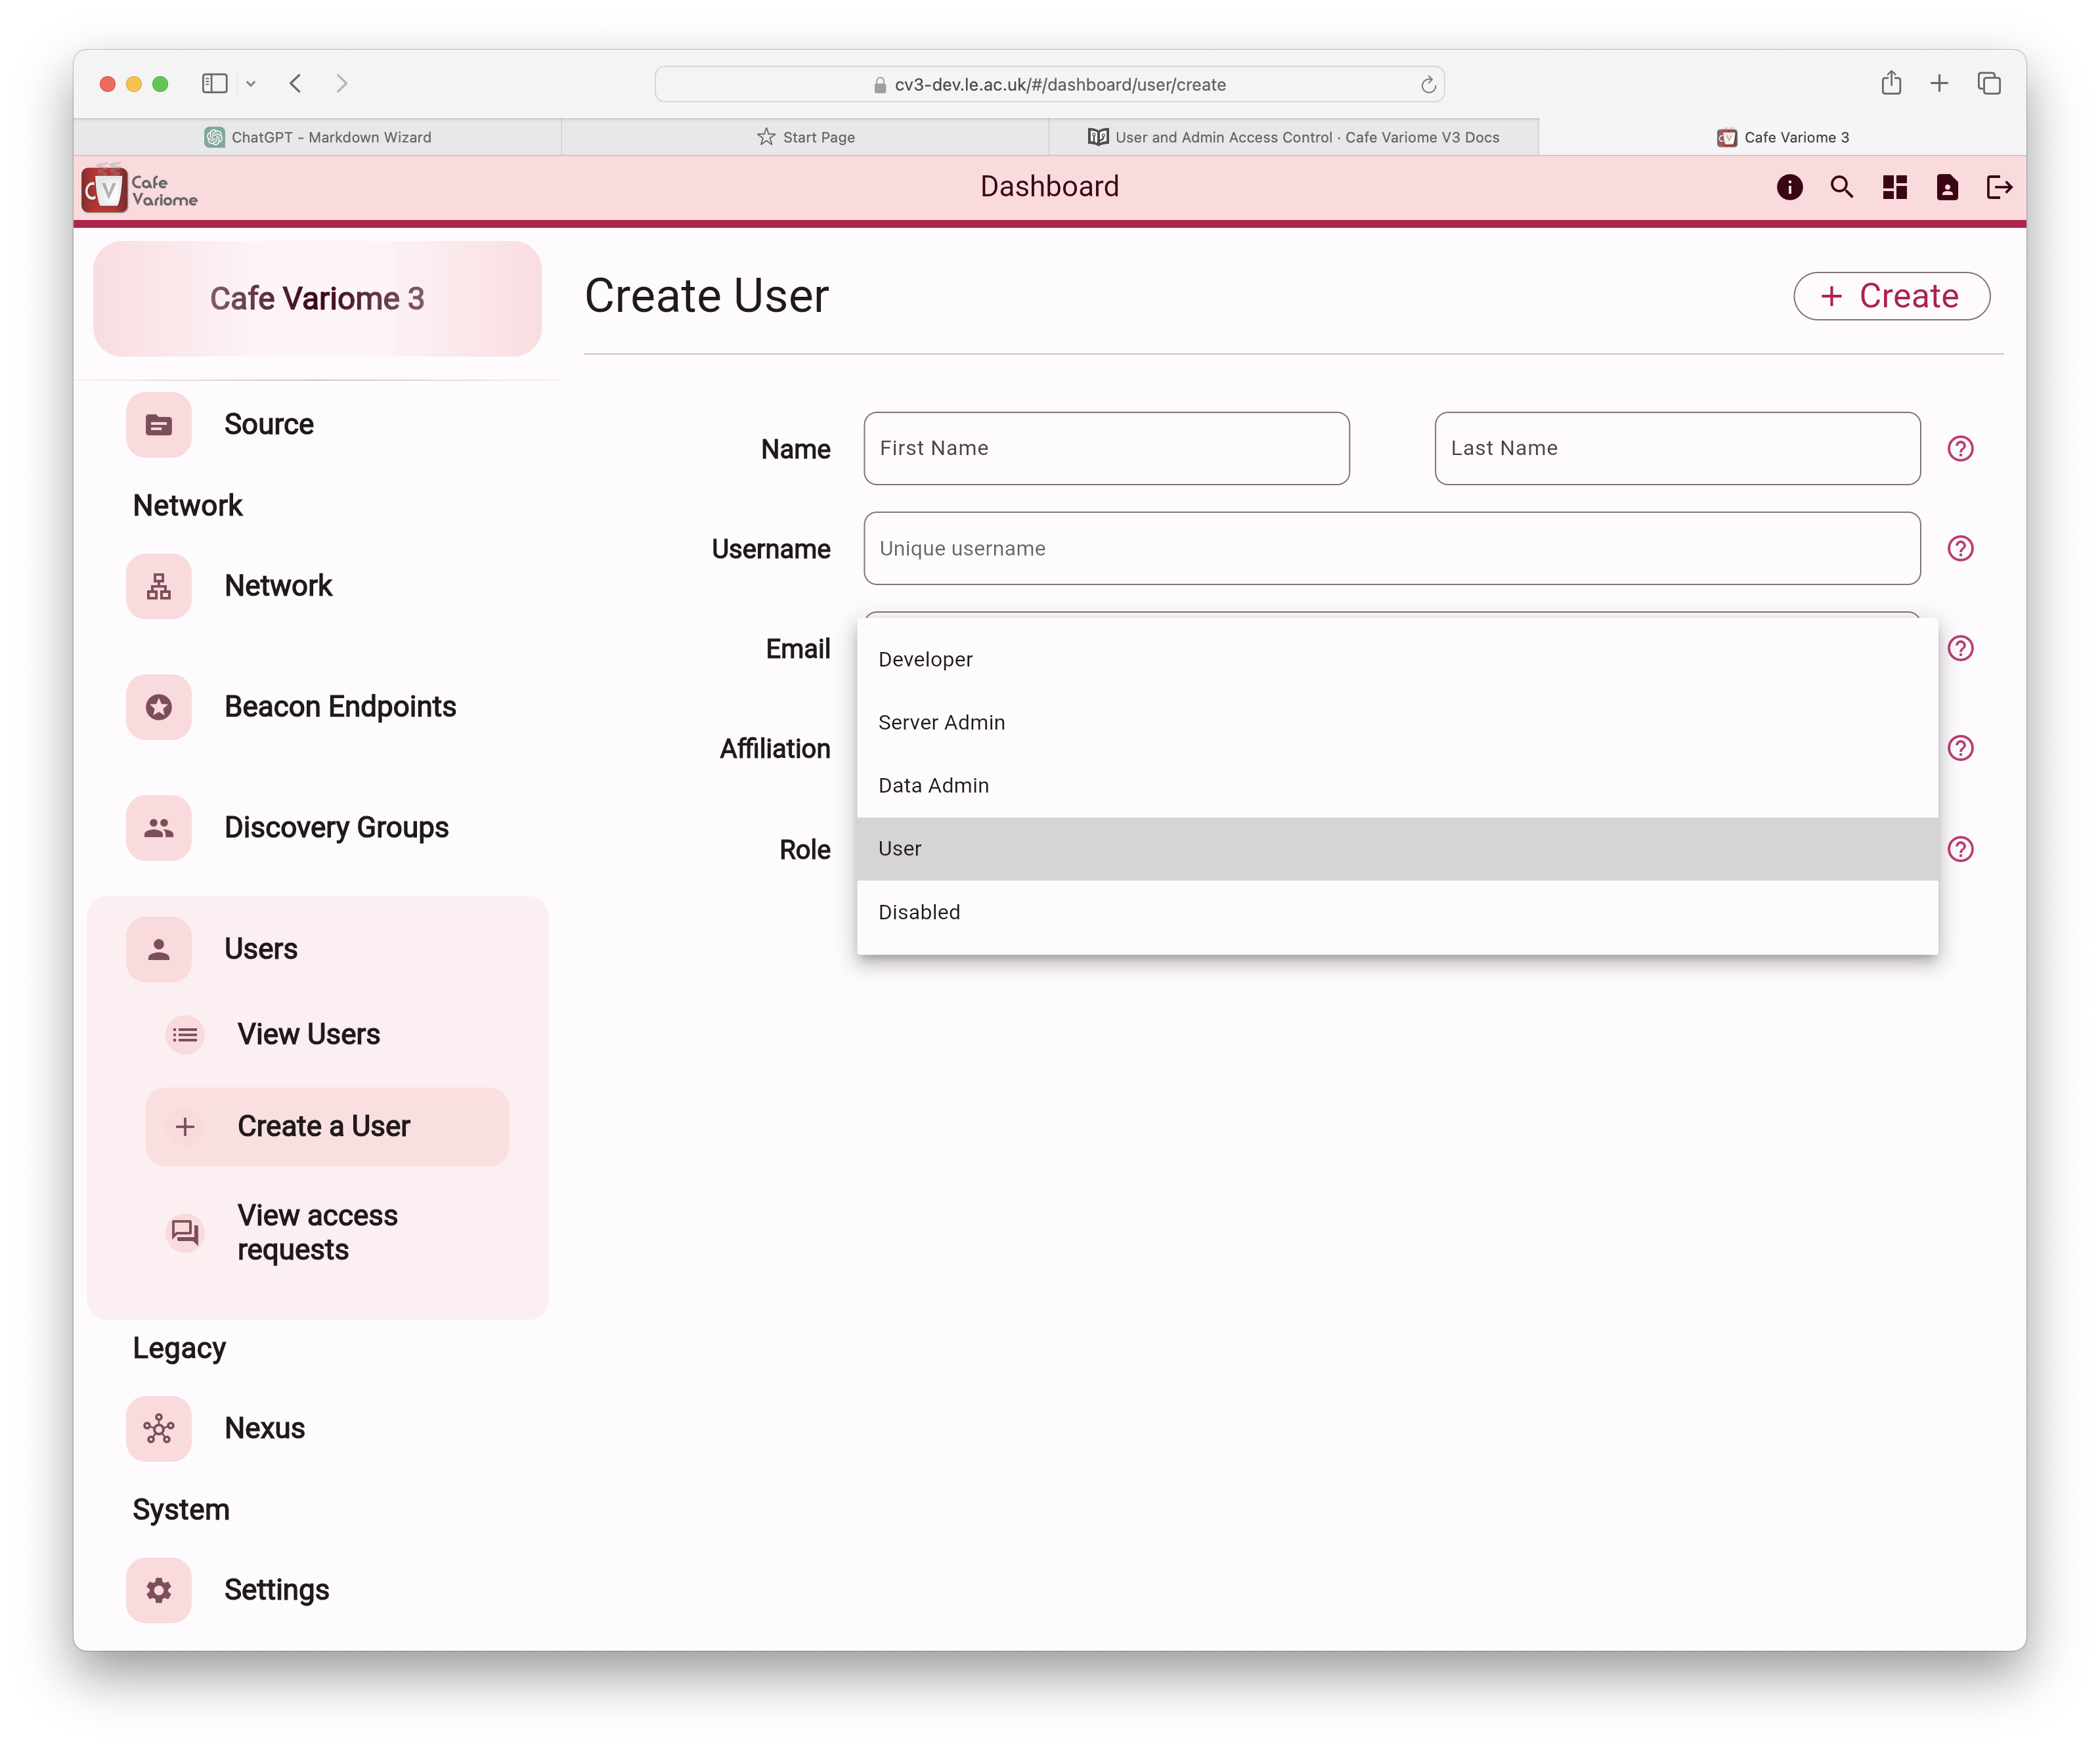
Task: Open the dashboard grid icon in header
Action: [x=1894, y=187]
